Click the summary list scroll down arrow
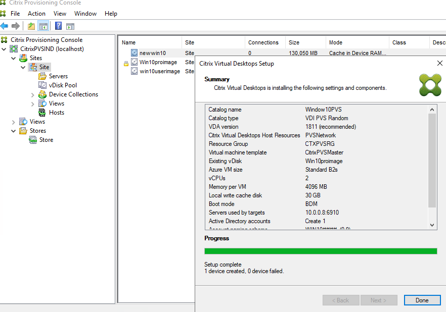This screenshot has height=312, width=446. pos(432,225)
